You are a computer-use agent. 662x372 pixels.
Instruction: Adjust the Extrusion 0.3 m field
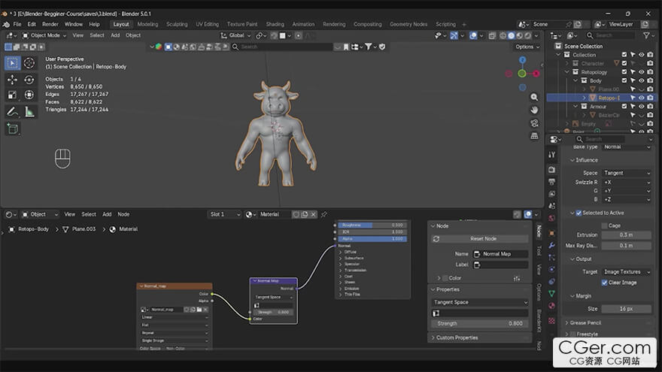[627, 235]
